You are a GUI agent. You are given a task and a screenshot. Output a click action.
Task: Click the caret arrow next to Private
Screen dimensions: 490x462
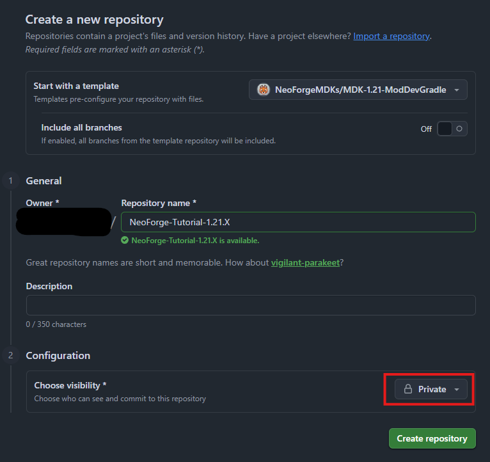pyautogui.click(x=457, y=390)
